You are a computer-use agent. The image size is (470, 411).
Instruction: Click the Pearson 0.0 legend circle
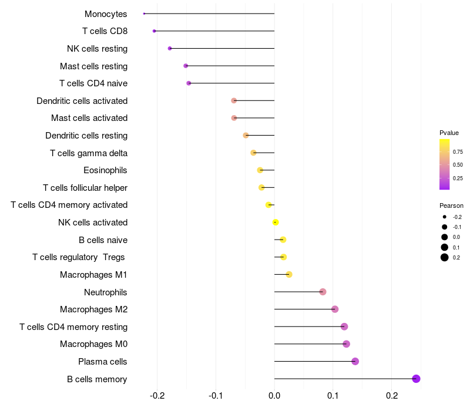445,237
